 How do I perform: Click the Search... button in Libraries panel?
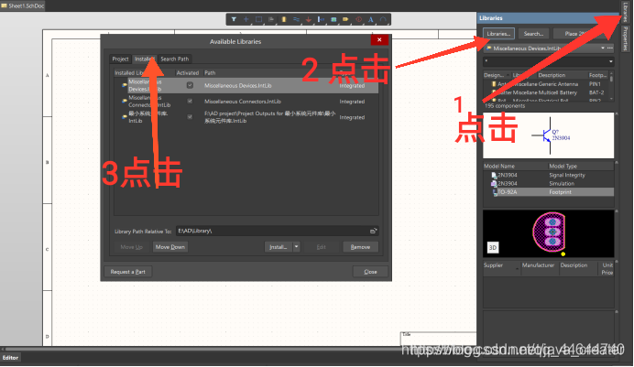[x=534, y=34]
